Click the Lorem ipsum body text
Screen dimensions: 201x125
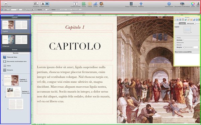click(74, 84)
